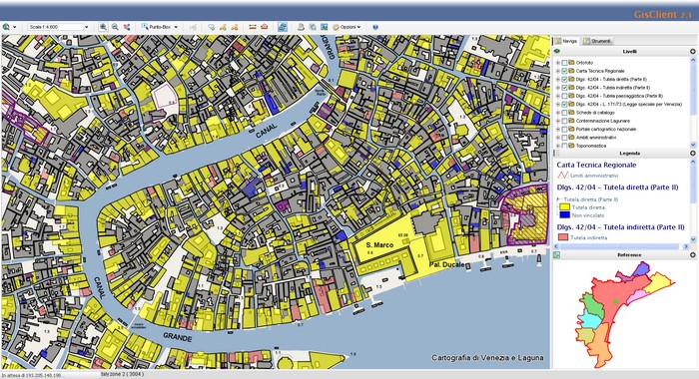Select the zoom out magnifier tool
Image resolution: width=699 pixels, height=379 pixels.
115,27
